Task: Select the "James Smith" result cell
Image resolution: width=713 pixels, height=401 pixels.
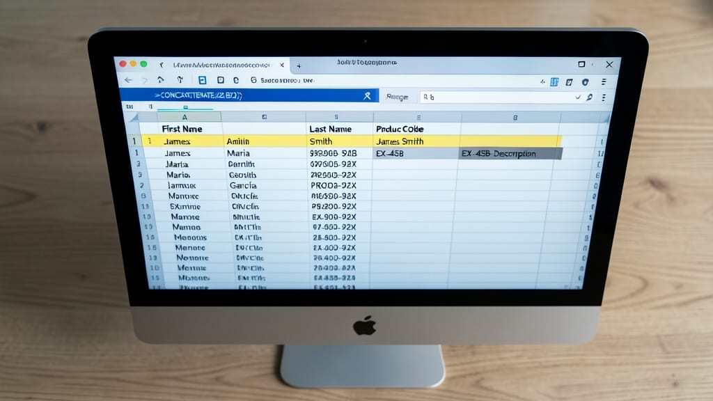Action: click(400, 141)
